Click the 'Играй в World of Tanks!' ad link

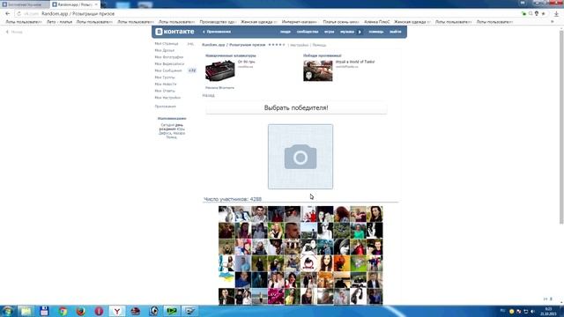pos(355,62)
